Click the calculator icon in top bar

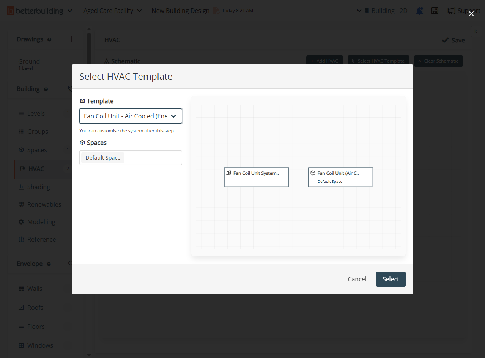pyautogui.click(x=435, y=11)
